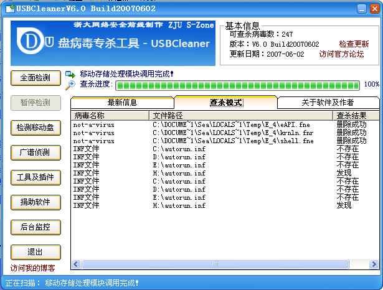Select the krnln.fnr file path row
383x290 pixels.
click(233, 133)
